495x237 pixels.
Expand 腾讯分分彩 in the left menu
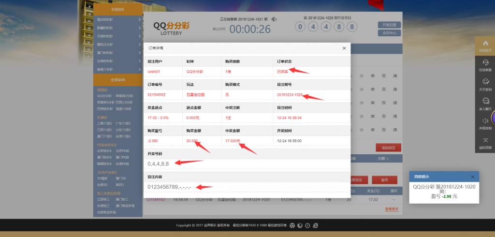(x=117, y=44)
